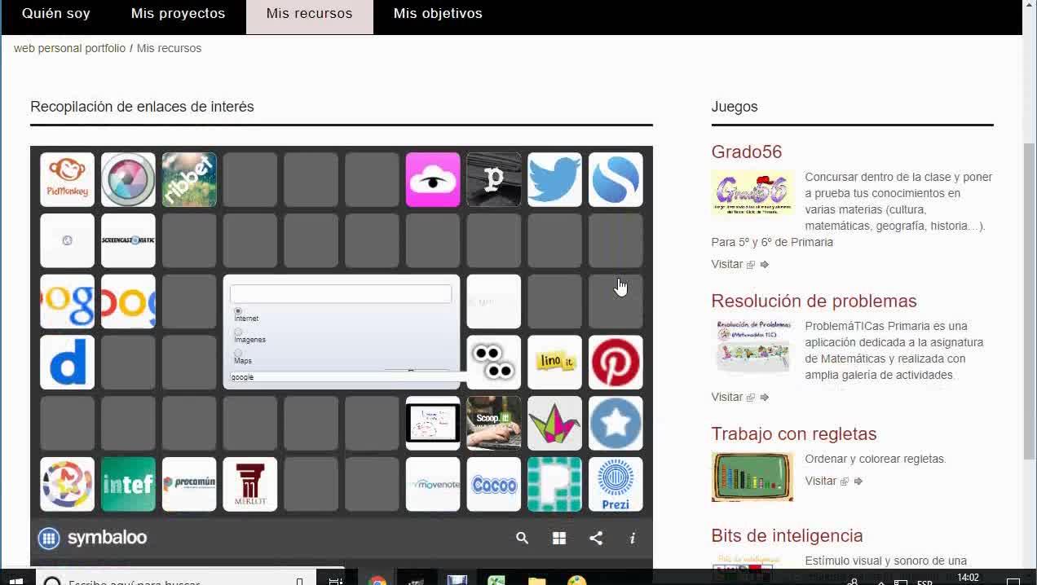The image size is (1037, 585).
Task: Click the symbaloo logo
Action: coord(93,538)
